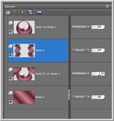This screenshot has height=121, width=114.
Task: Click the RAW JPG toolbar icon
Action: 30,12
